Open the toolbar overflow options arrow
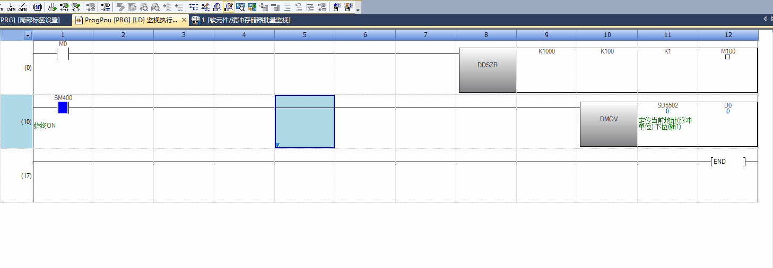This screenshot has height=268, width=773. click(x=358, y=10)
